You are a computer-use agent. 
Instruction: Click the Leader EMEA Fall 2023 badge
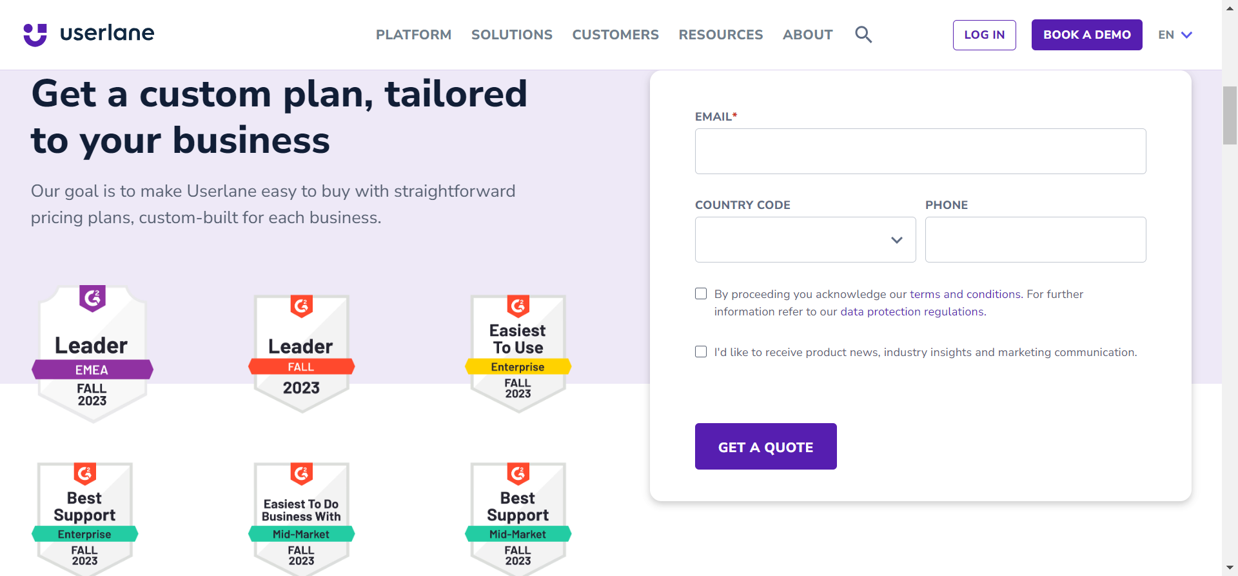click(x=92, y=353)
